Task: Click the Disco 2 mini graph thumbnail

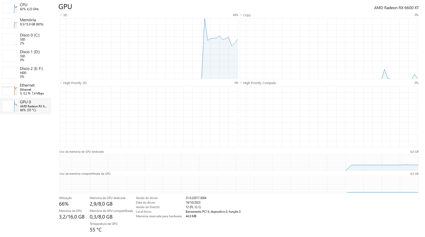Action: [10, 73]
